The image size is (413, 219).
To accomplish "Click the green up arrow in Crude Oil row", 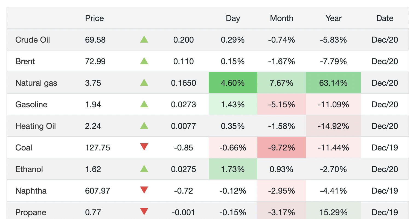I will [144, 39].
